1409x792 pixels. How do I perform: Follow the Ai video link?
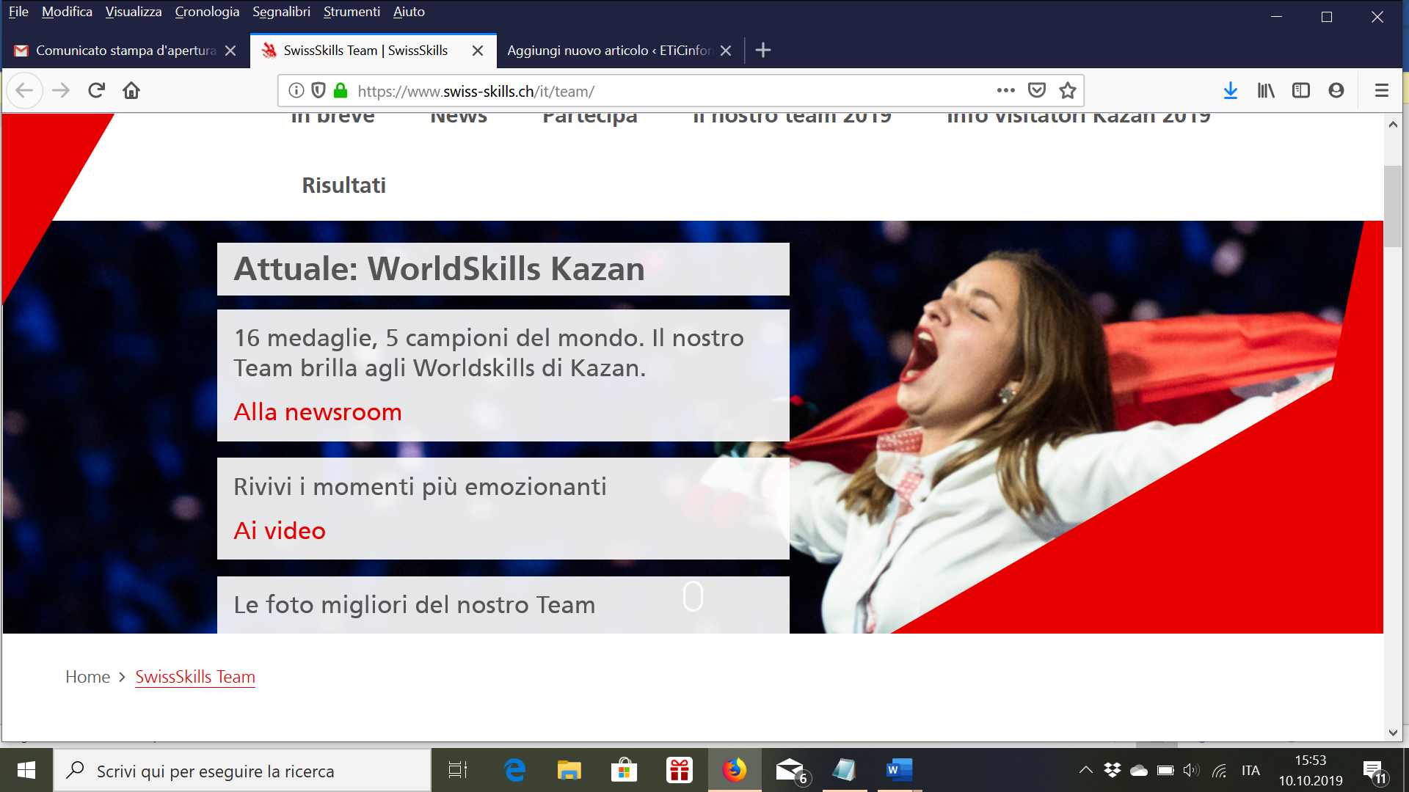click(280, 531)
